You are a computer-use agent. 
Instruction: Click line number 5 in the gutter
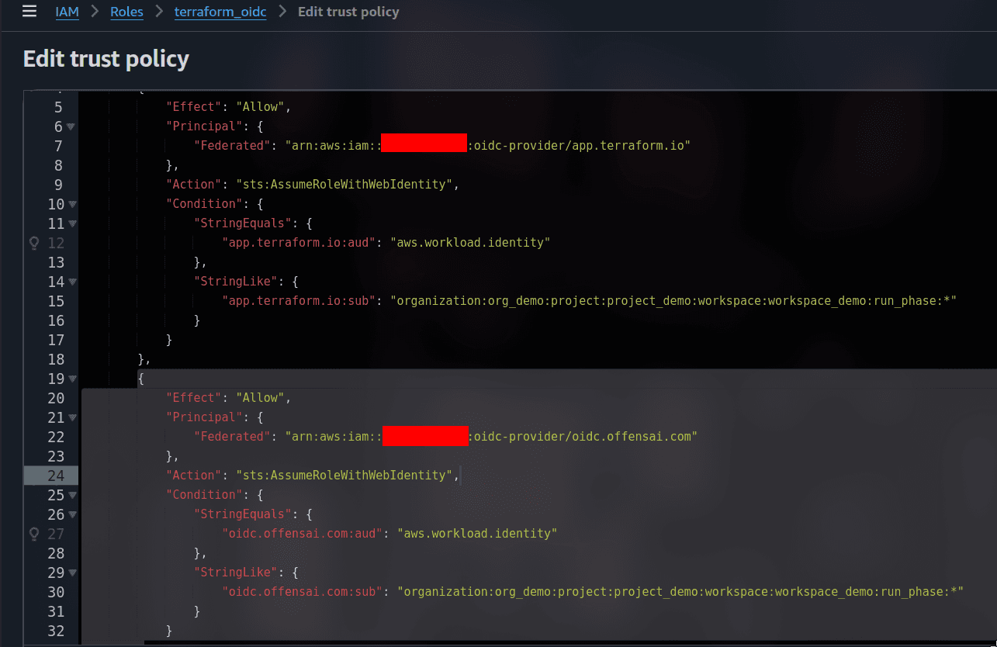click(x=59, y=107)
